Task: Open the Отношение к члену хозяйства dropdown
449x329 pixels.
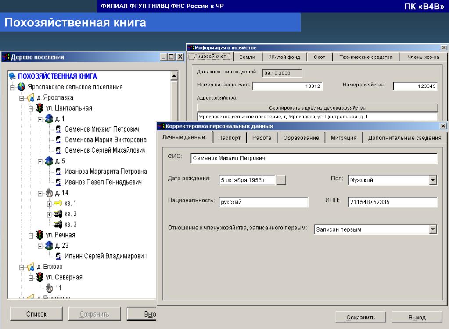Action: (x=433, y=229)
